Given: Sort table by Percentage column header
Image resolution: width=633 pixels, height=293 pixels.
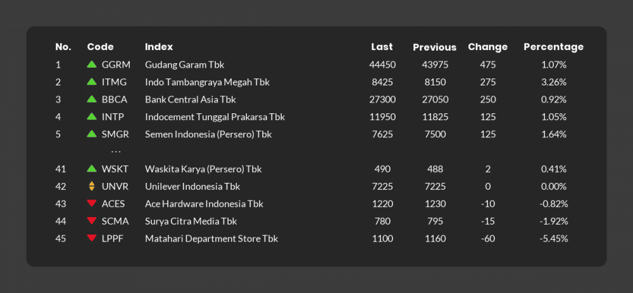Looking at the screenshot, I should 553,47.
